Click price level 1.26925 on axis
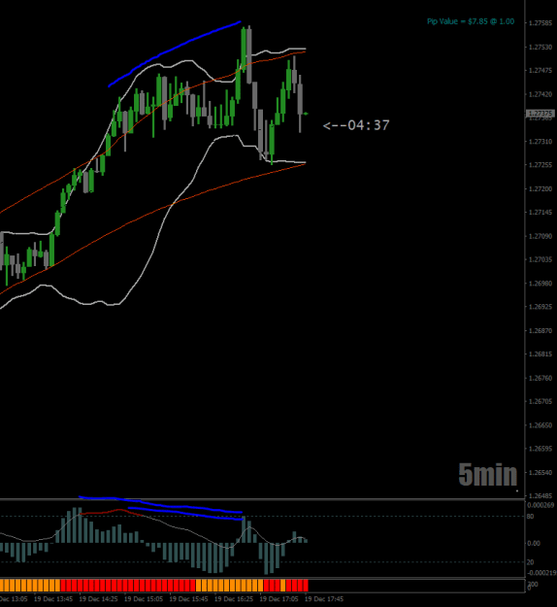 coord(541,307)
